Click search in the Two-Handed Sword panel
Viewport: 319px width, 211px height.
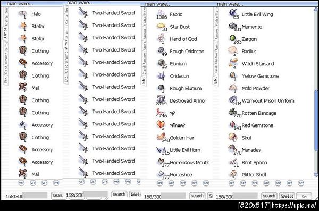119,194
